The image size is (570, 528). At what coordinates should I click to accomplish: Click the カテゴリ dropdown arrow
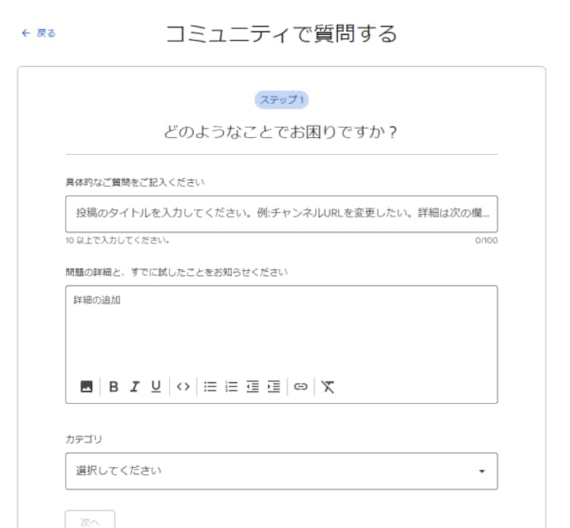482,471
